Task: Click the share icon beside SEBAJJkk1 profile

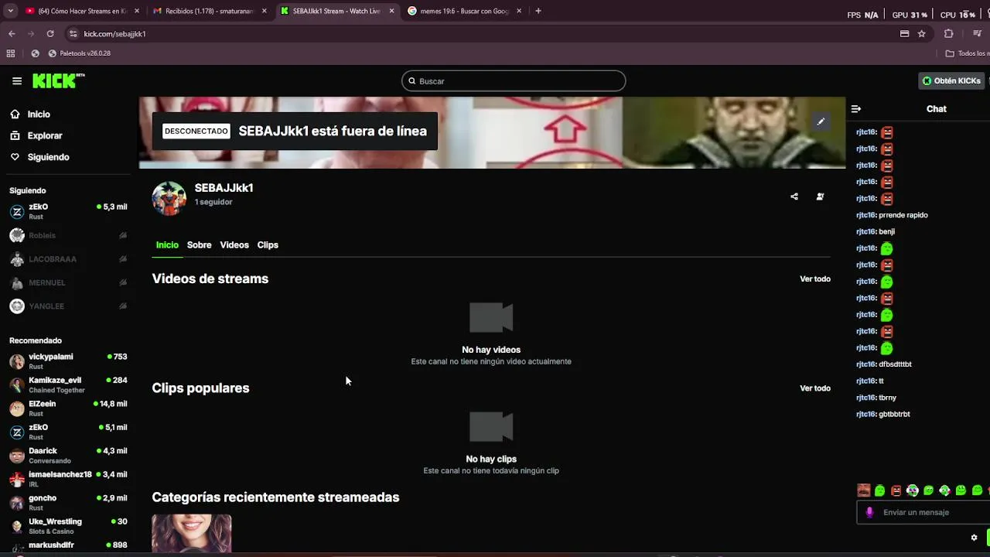Action: 794,196
